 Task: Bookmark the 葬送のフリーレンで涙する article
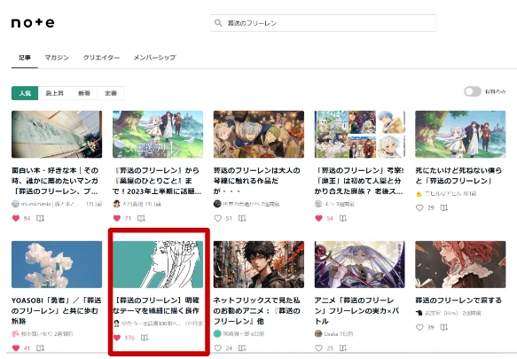[x=444, y=328]
